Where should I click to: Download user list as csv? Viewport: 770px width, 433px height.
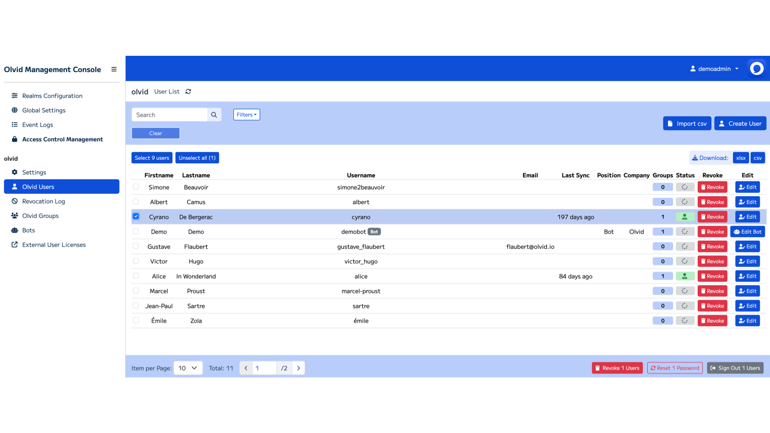(x=757, y=158)
